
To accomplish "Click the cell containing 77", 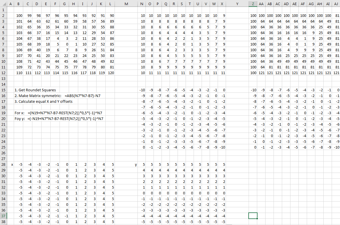I will (x=74, y=67).
